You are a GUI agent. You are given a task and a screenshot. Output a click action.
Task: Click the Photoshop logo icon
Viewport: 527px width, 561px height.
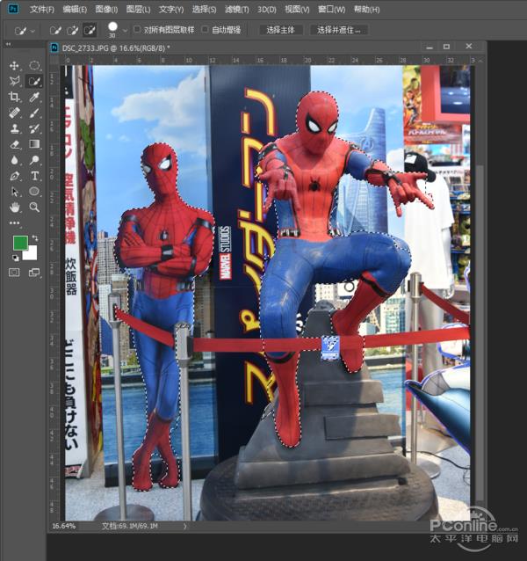[13, 9]
